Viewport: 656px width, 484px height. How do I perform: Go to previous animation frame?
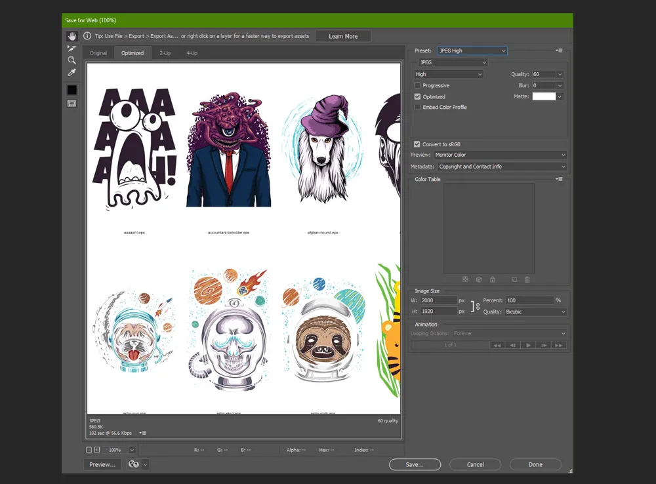point(512,345)
